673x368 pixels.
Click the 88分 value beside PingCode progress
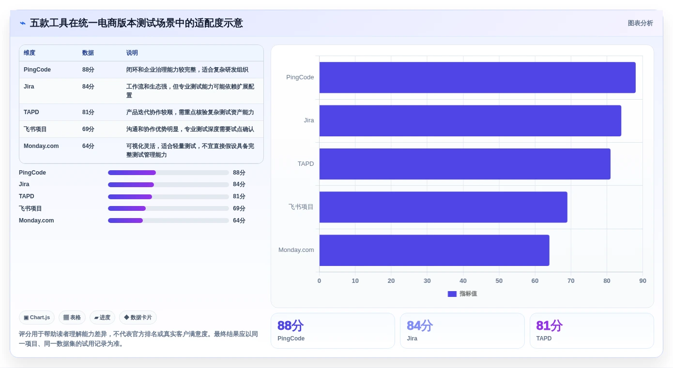[239, 173]
